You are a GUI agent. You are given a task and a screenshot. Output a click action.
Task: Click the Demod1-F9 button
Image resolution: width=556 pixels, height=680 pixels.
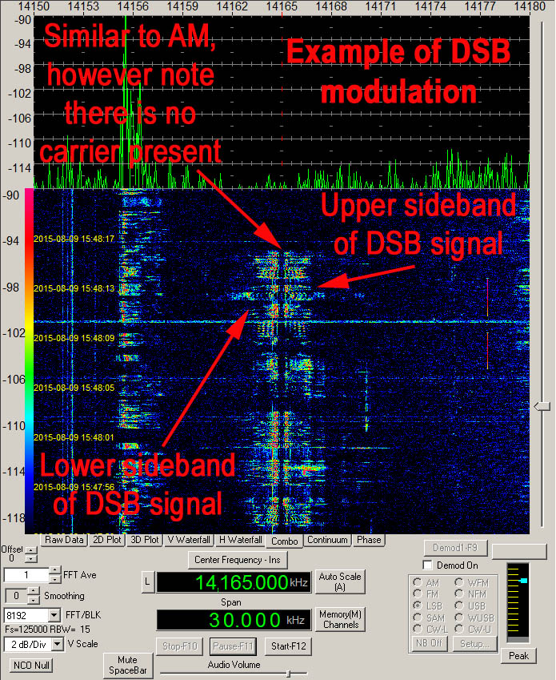pos(455,548)
